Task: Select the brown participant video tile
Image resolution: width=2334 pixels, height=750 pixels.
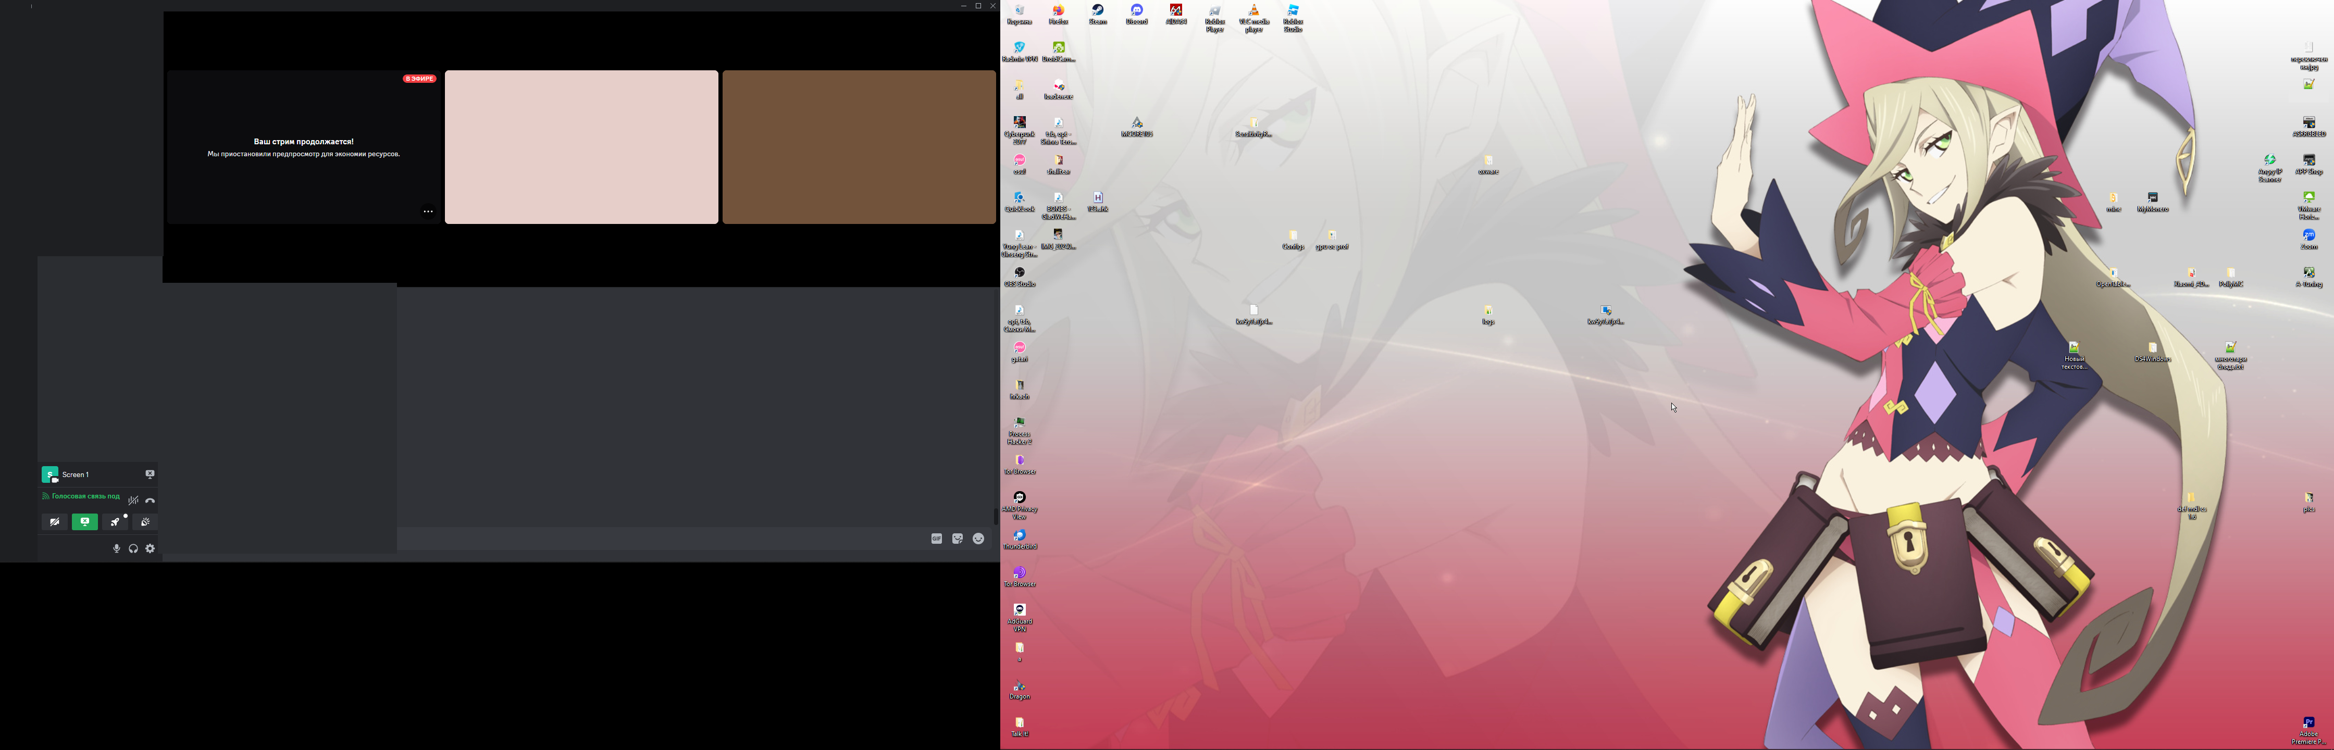Action: 859,147
